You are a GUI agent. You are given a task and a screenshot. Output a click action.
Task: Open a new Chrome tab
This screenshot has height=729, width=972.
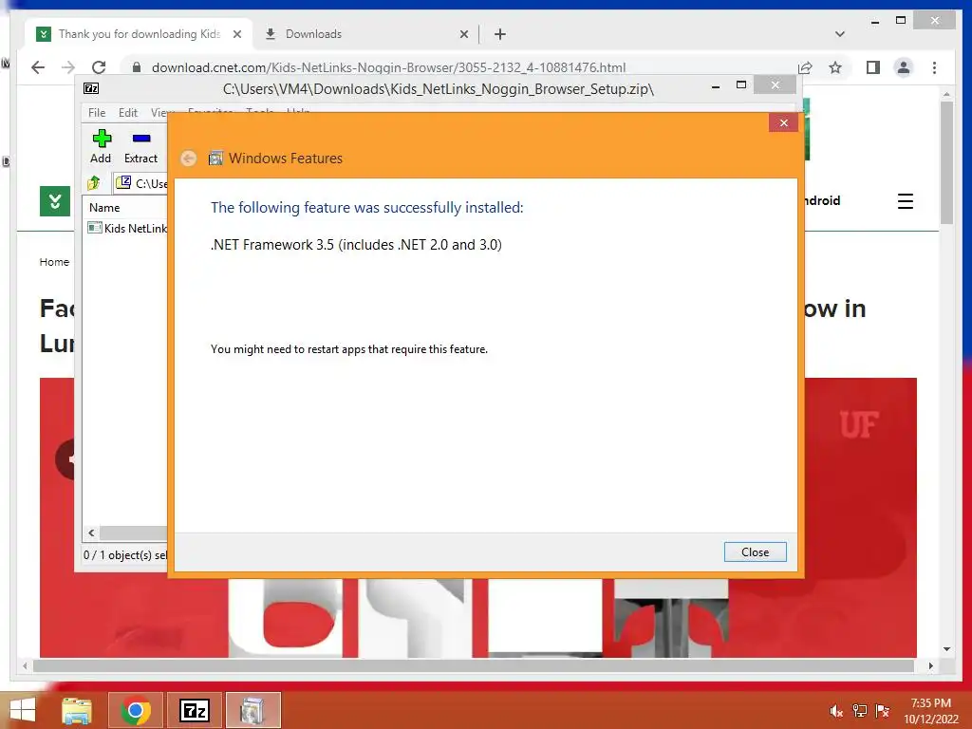[x=499, y=35]
